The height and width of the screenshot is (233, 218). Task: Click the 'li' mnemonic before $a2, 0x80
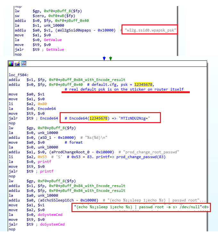click(x=11, y=104)
